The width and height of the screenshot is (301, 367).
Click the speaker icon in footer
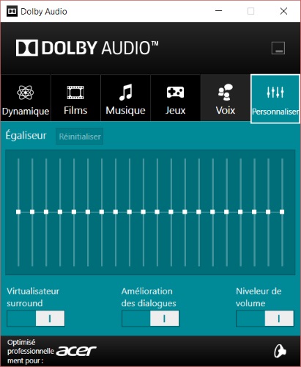[280, 352]
